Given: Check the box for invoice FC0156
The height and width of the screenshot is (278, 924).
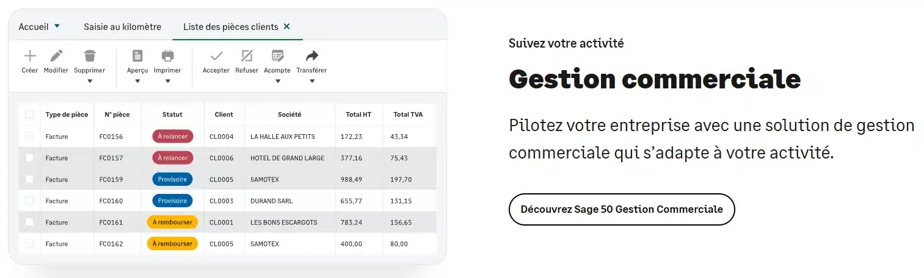Looking at the screenshot, I should tap(29, 136).
